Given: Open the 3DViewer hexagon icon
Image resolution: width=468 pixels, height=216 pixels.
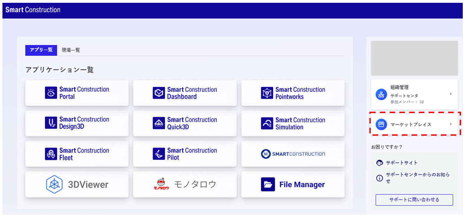Looking at the screenshot, I should pyautogui.click(x=54, y=184).
